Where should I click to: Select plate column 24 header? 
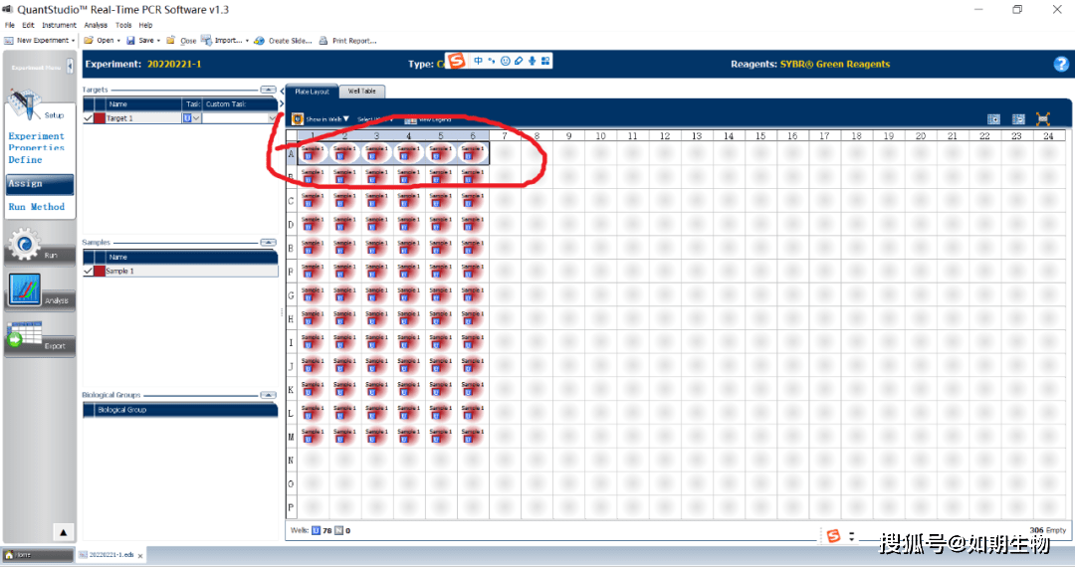1048,135
